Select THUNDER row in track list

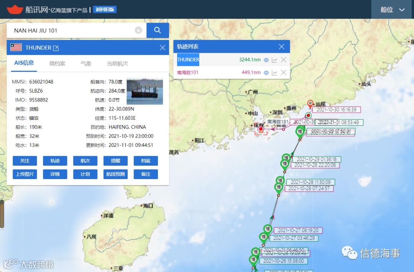[232, 60]
